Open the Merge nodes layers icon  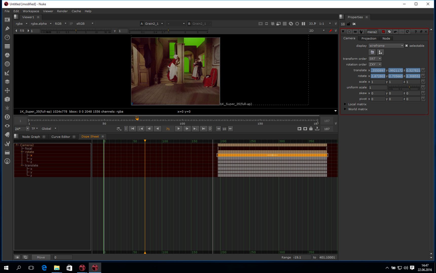7,82
